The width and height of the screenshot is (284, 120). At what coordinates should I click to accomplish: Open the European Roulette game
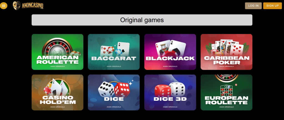pos(226,92)
